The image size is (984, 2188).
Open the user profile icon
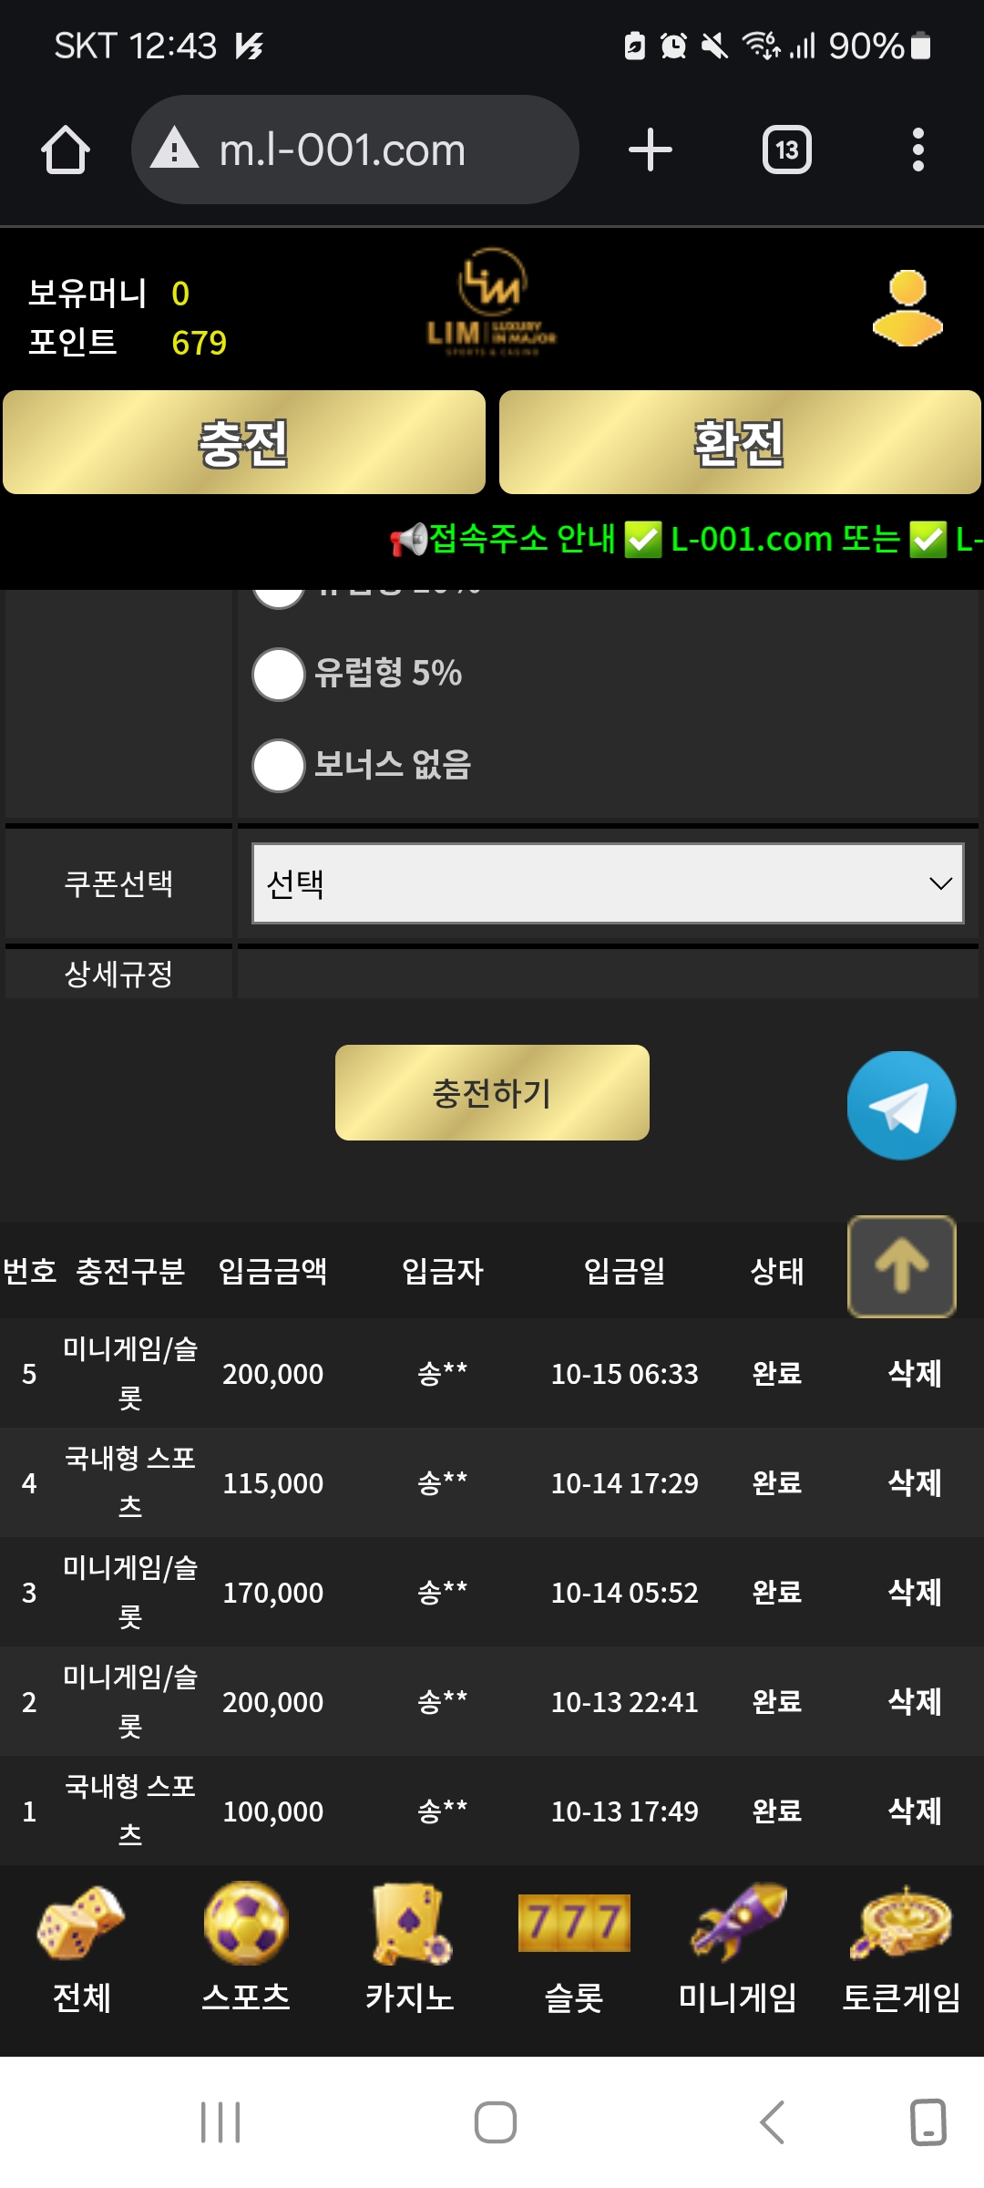tap(907, 308)
